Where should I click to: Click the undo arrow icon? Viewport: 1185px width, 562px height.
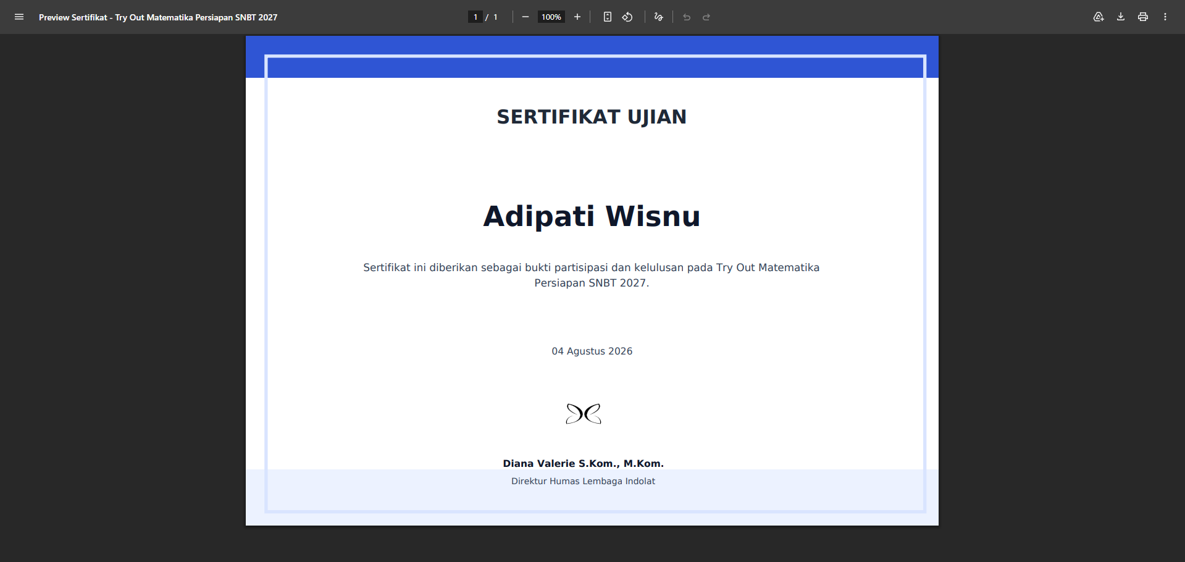point(687,17)
